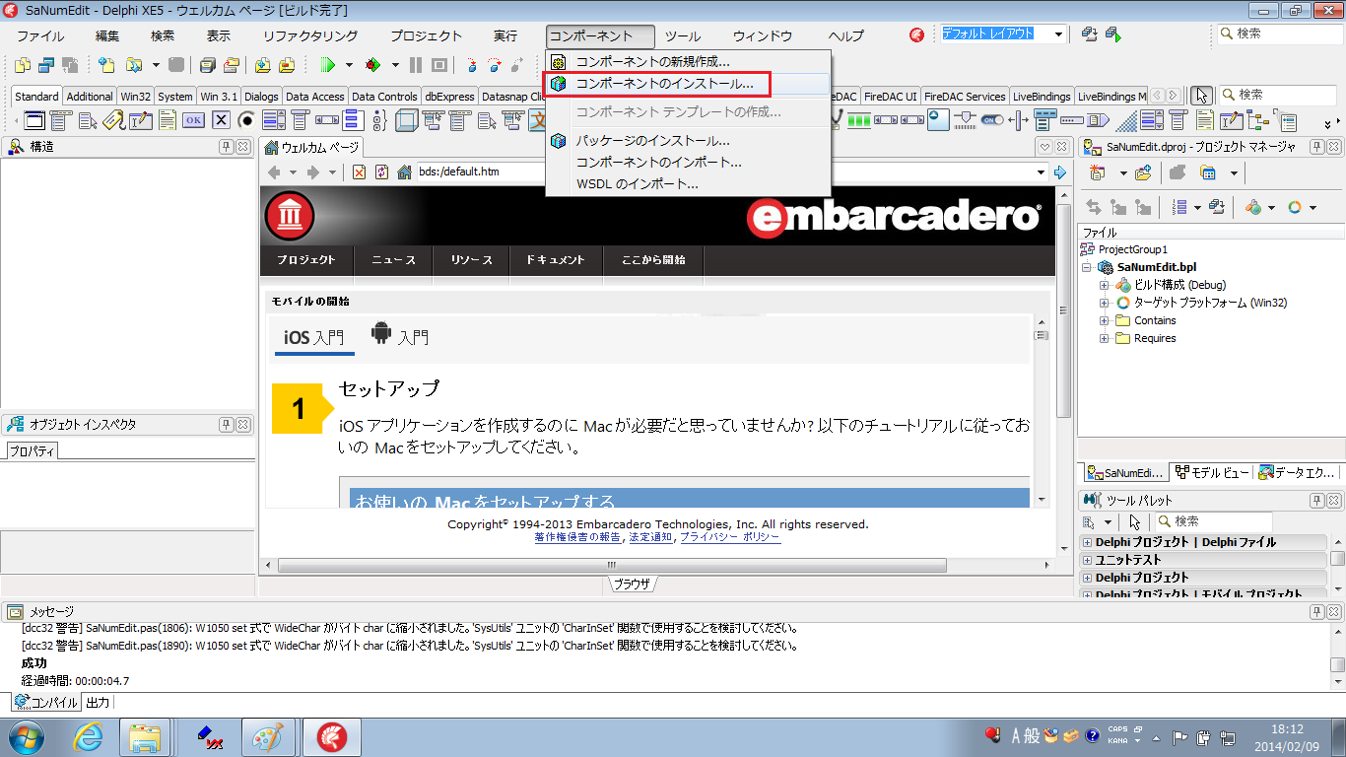Select the green progress bar component icon

click(x=859, y=120)
